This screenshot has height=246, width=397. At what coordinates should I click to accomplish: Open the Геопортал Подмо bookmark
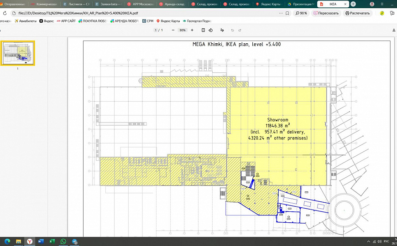click(197, 21)
